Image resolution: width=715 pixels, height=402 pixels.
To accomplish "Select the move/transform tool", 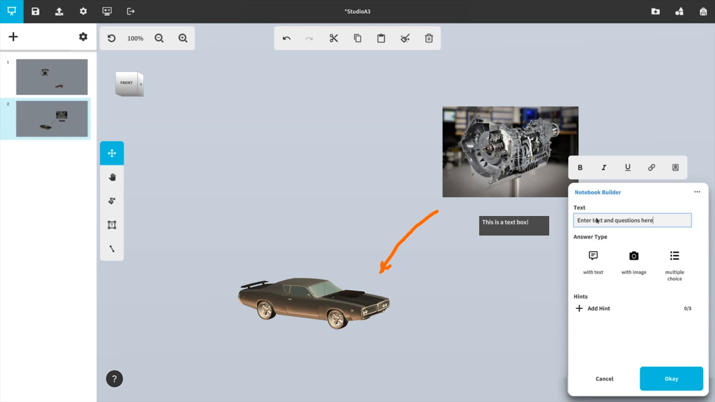I will click(x=112, y=153).
